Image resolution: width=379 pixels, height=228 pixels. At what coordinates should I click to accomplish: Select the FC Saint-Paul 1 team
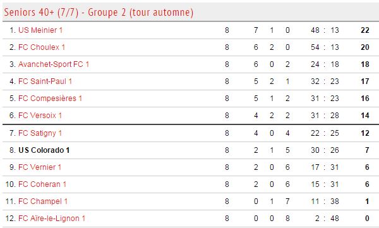[x=45, y=81]
